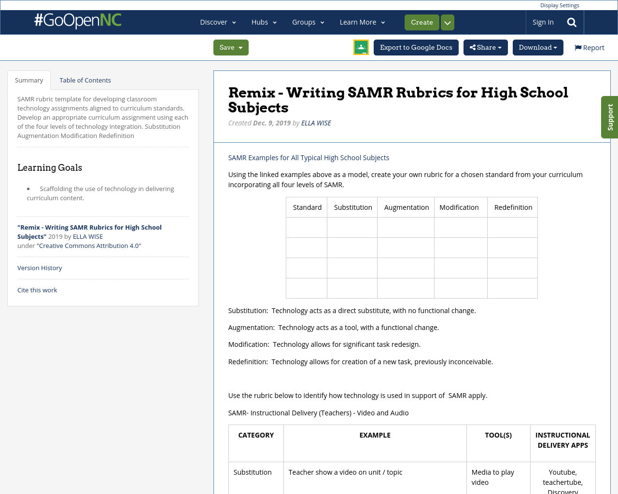Select the Summary tab

29,81
